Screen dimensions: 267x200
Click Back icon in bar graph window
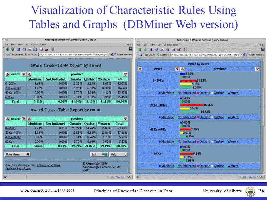tap(140, 49)
